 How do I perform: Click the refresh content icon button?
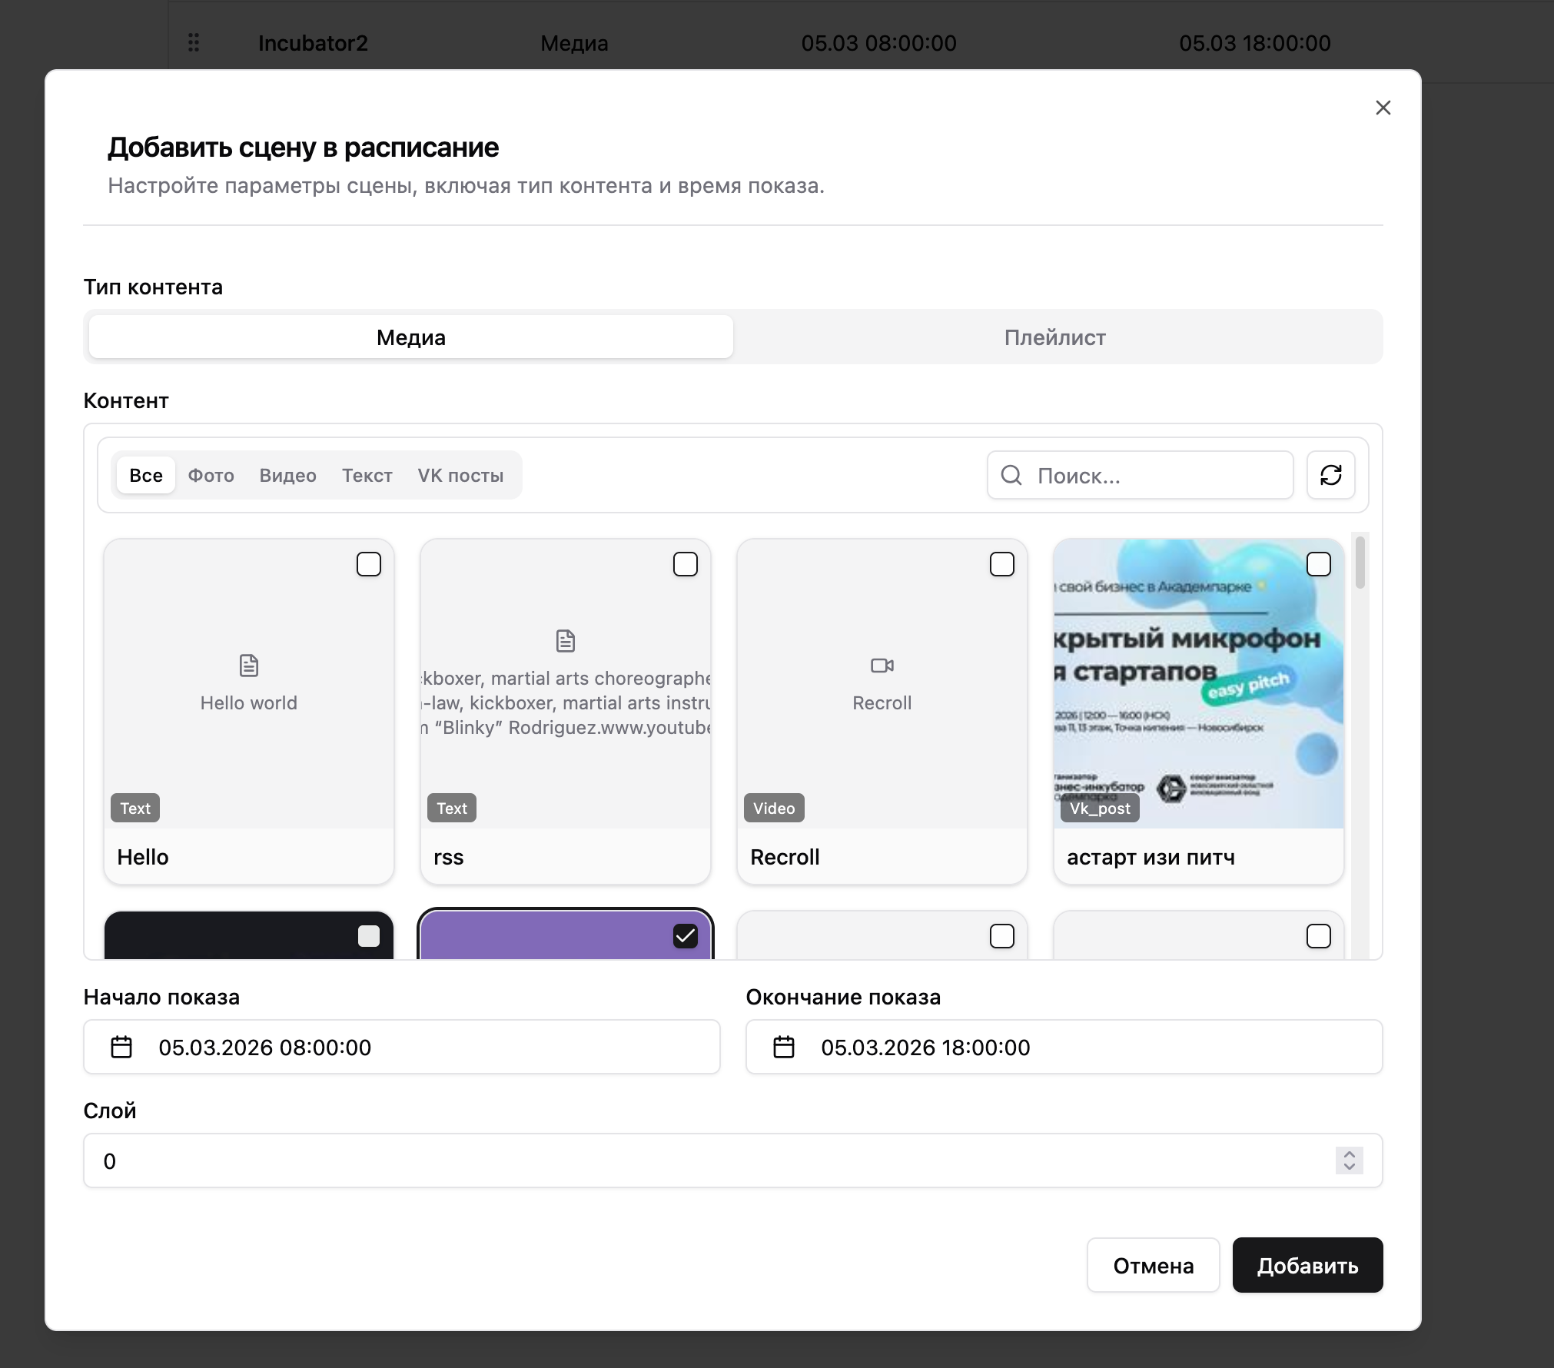point(1330,475)
